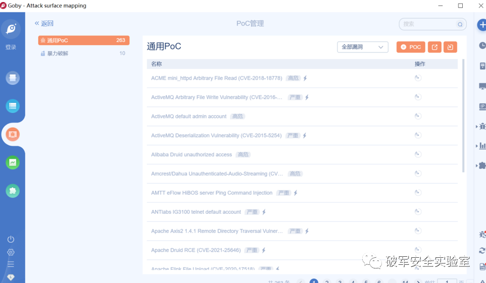
Task: Click the bar chart icon in right panel
Action: point(482,145)
